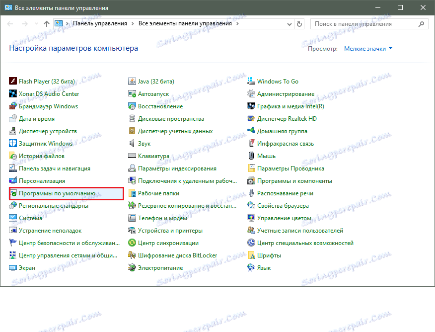Open the Центр синхронизации green icon
The width and height of the screenshot is (435, 332).
132,243
